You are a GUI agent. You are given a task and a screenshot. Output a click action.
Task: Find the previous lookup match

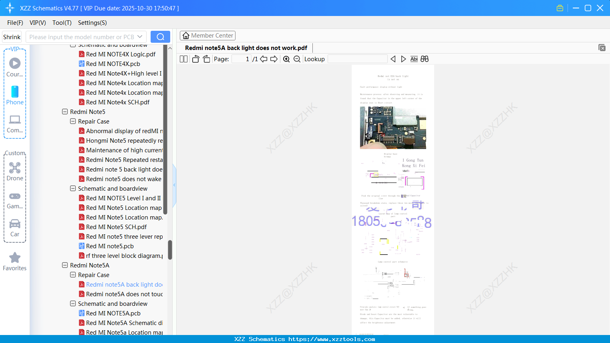393,59
